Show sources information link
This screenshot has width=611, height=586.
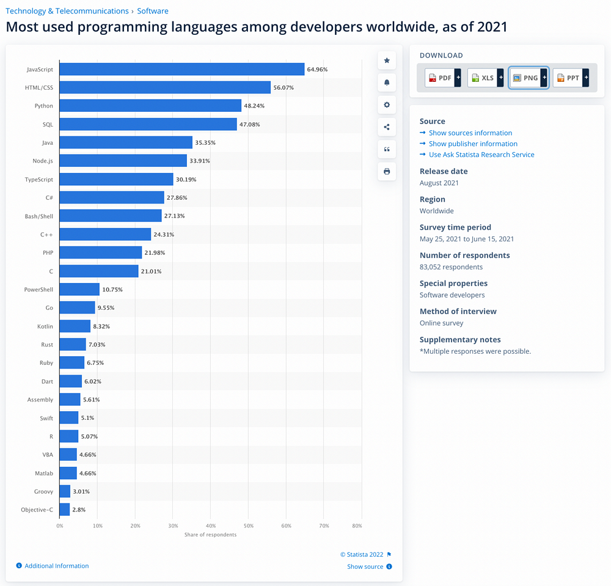[x=470, y=133]
